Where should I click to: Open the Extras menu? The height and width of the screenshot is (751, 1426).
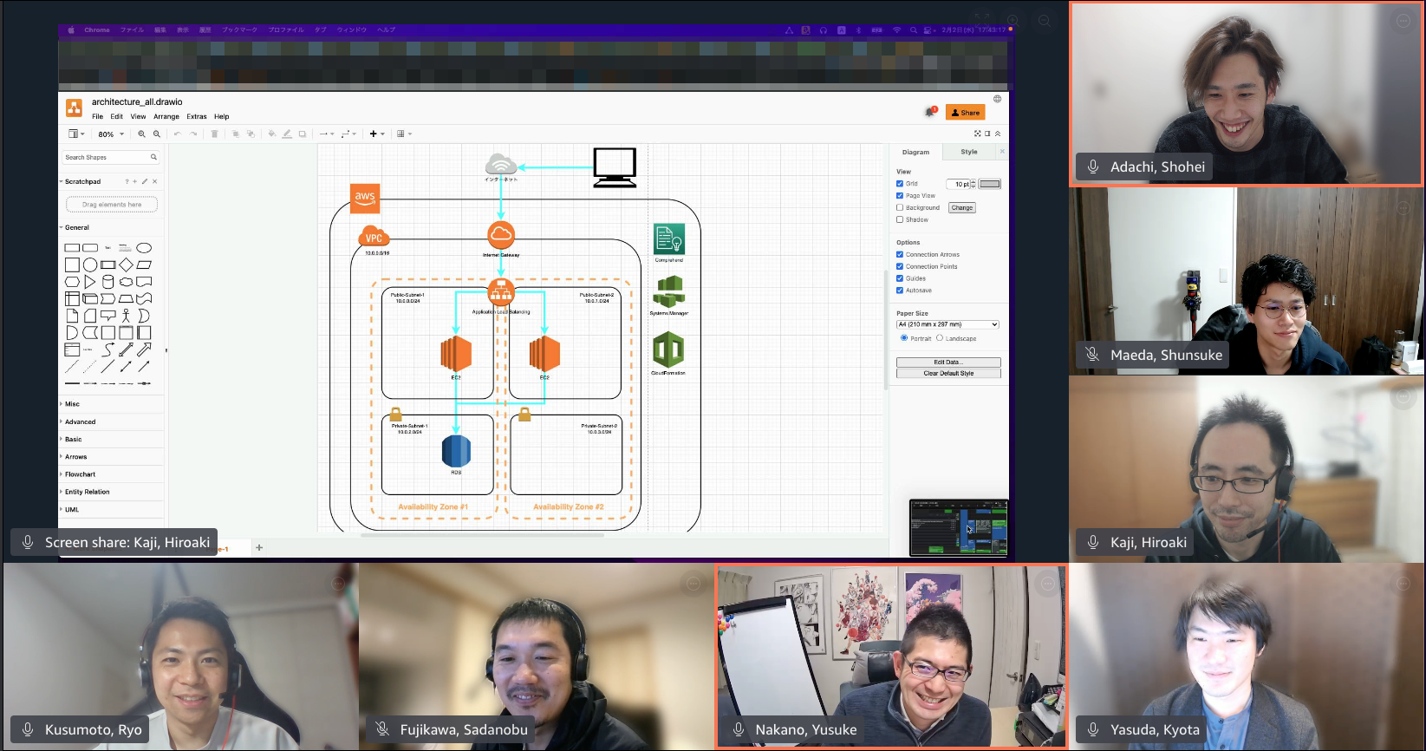point(197,116)
